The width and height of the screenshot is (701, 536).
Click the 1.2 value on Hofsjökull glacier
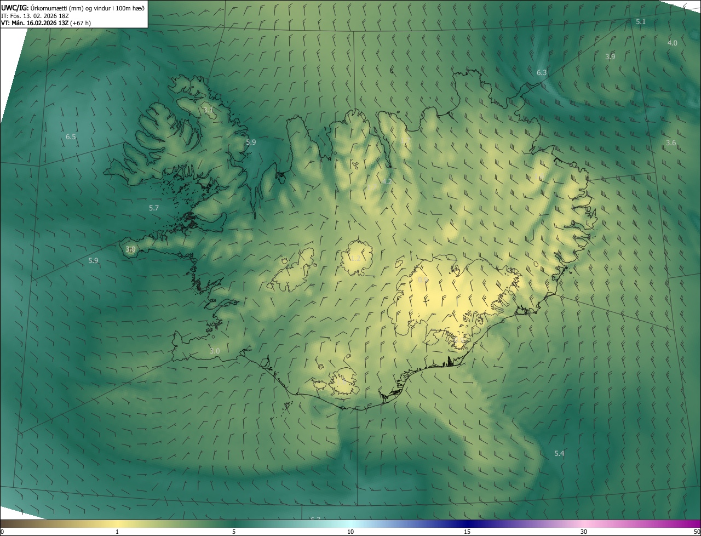coord(355,258)
